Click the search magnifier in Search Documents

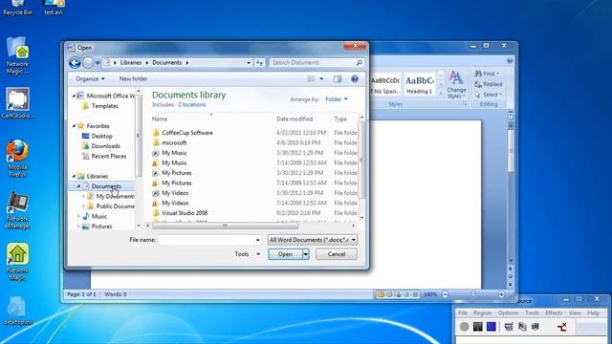click(x=360, y=62)
